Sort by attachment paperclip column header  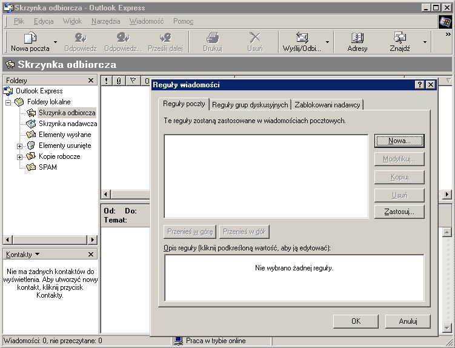(119, 81)
